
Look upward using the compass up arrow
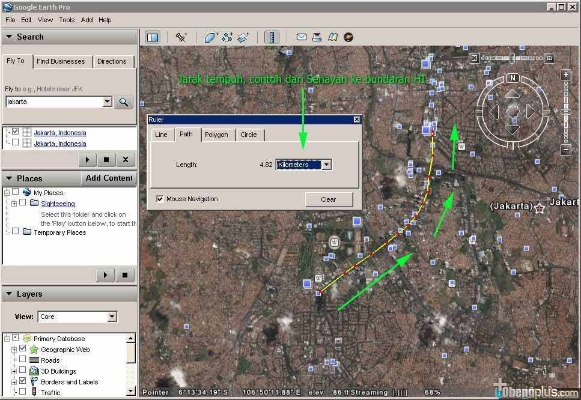(513, 94)
